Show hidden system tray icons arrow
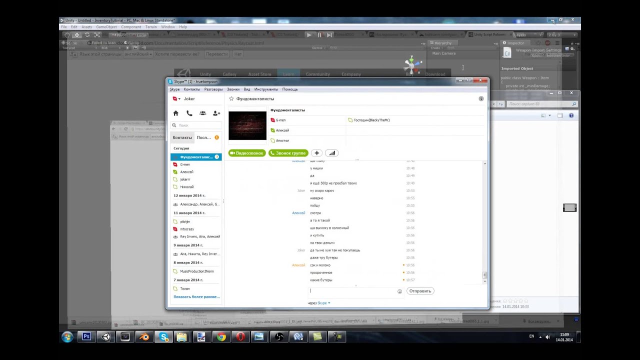The width and height of the screenshot is (640, 360). point(539,336)
